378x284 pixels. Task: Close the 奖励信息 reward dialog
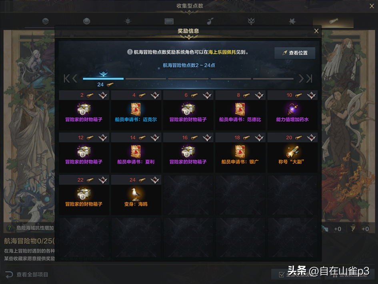coord(316,31)
